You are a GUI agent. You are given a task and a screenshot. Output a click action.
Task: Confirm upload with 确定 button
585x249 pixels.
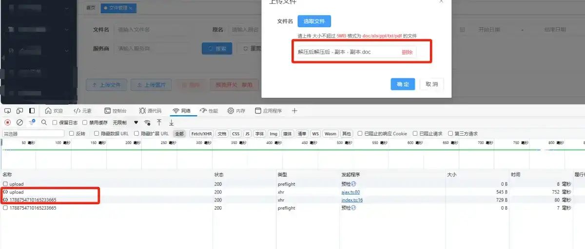coord(403,84)
